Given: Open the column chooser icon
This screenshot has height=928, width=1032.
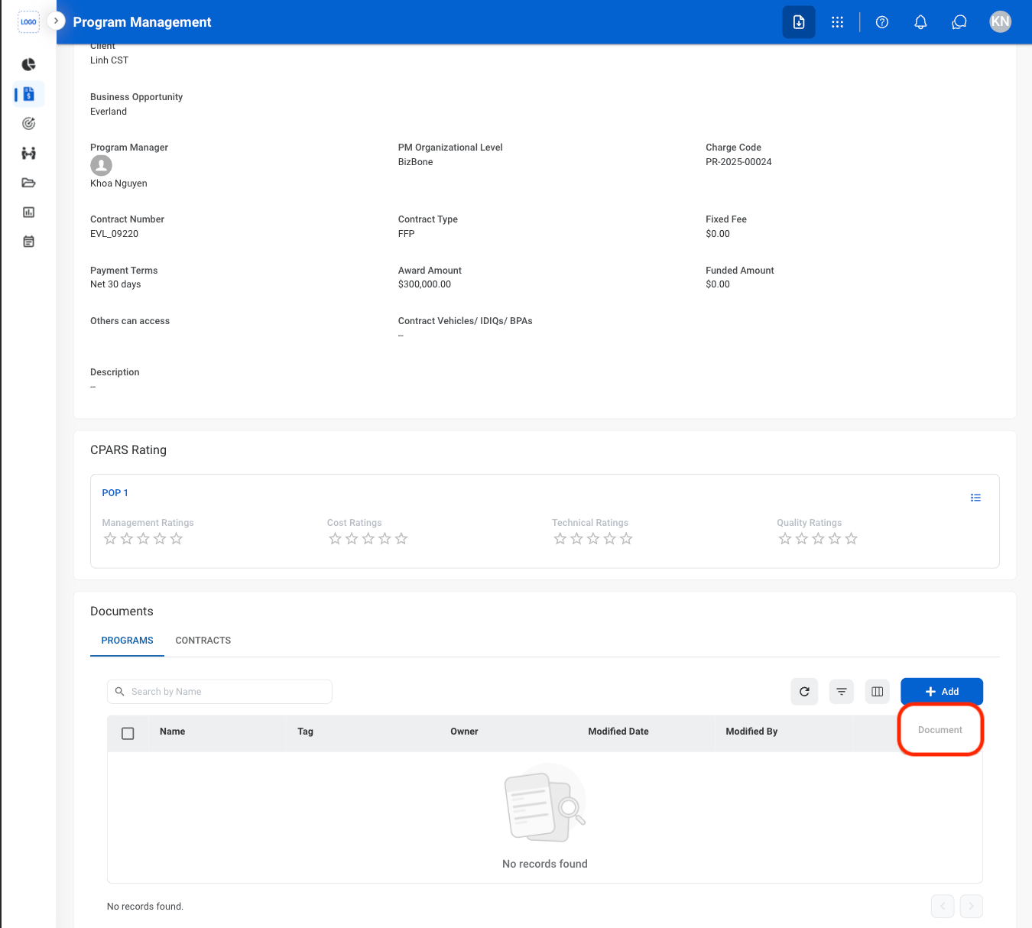Looking at the screenshot, I should (878, 692).
